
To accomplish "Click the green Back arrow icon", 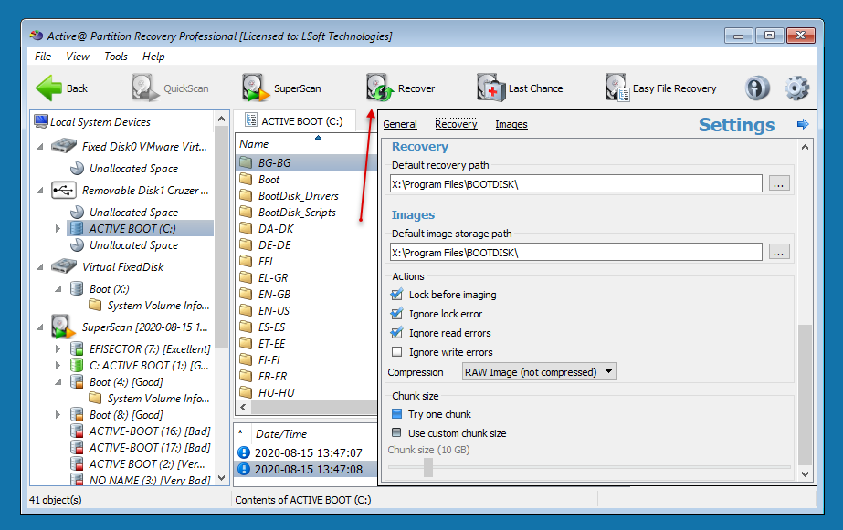I will [x=49, y=88].
